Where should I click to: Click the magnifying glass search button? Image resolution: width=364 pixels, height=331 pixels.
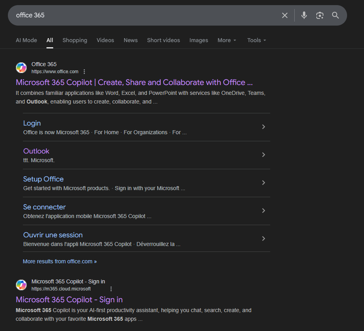pos(335,15)
